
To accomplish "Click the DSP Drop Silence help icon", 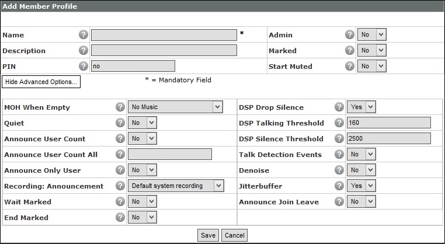I will [x=339, y=107].
